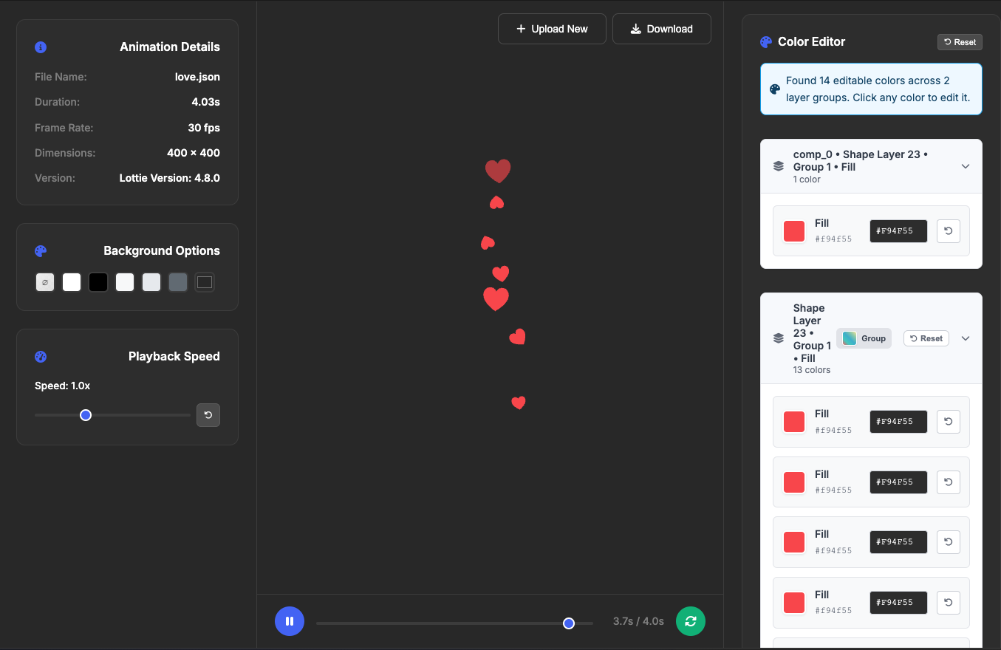Click the layers icon beside comp_0 heading

pyautogui.click(x=779, y=166)
